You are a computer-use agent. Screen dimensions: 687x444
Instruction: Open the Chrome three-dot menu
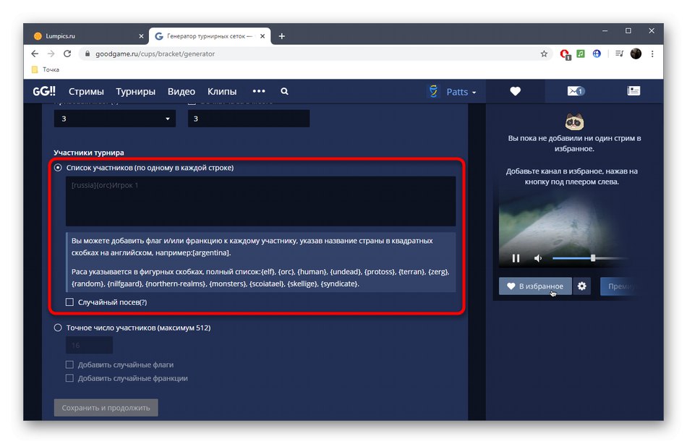[x=652, y=54]
